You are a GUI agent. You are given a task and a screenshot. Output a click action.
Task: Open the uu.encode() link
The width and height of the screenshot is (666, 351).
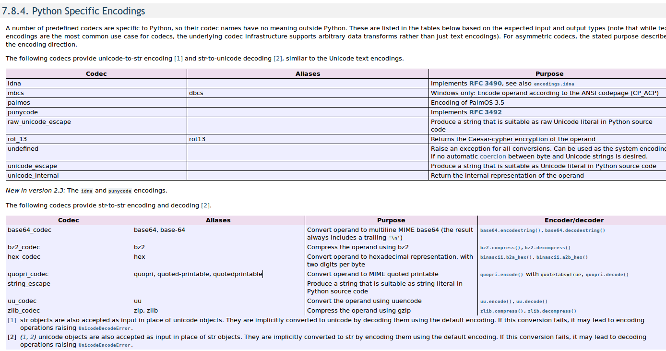(x=496, y=302)
